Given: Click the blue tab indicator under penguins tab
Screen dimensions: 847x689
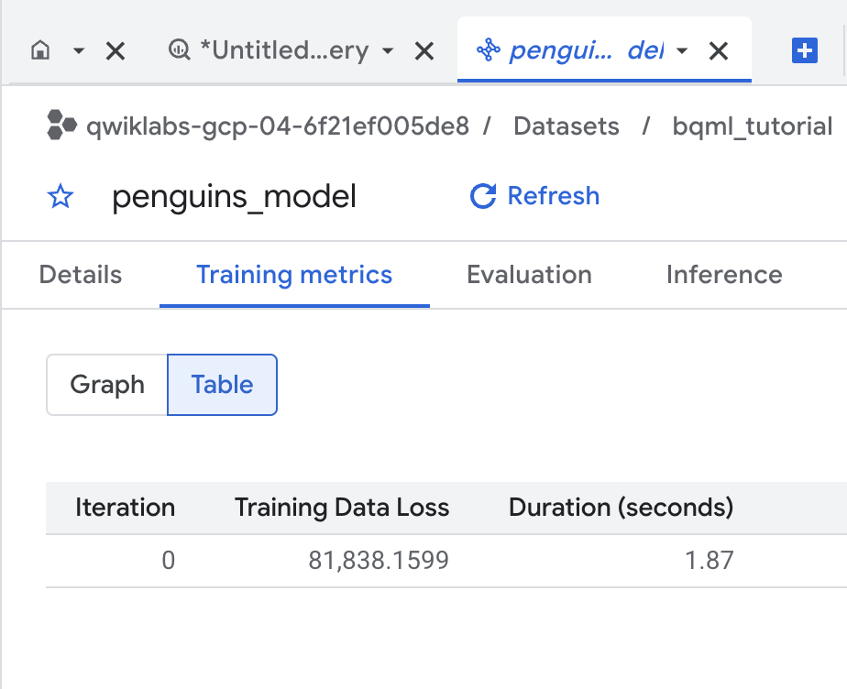Looking at the screenshot, I should point(604,80).
